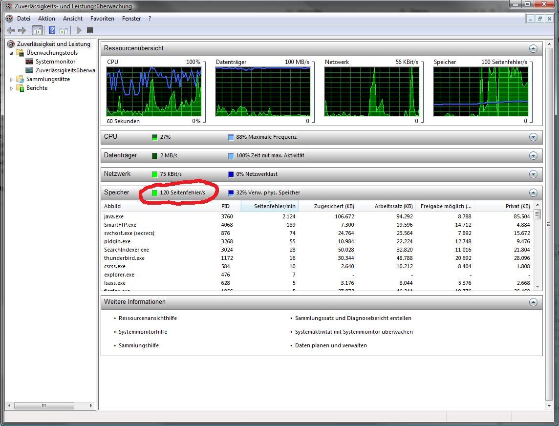Click the green swatch beside 120 Seitenfehler/s
The image size is (559, 426).
click(155, 193)
